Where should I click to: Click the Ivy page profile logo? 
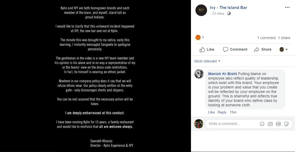(201, 10)
